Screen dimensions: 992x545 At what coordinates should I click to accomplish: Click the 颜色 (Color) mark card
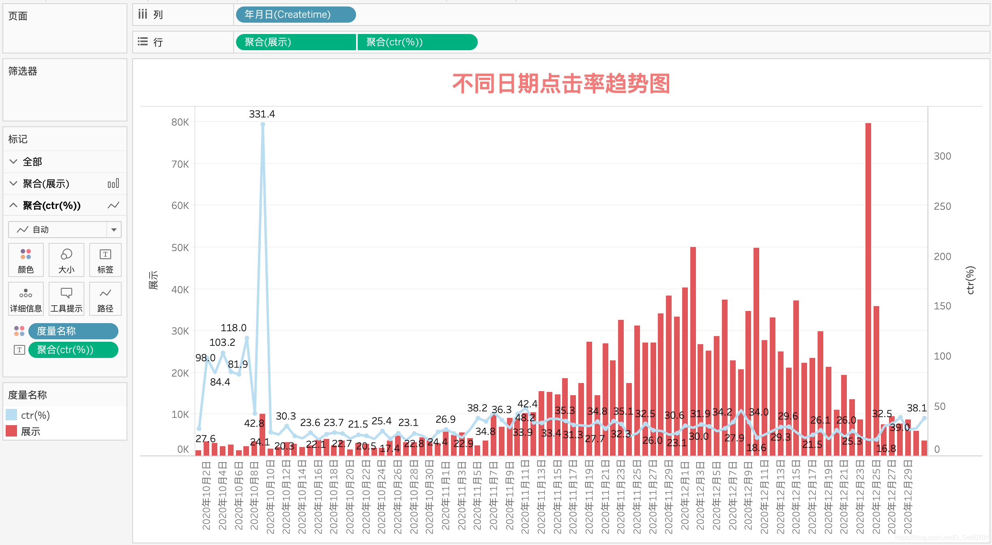pyautogui.click(x=26, y=260)
